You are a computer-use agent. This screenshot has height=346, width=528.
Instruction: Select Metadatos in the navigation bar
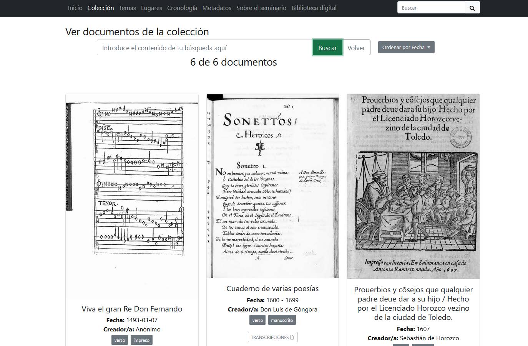[x=217, y=8]
